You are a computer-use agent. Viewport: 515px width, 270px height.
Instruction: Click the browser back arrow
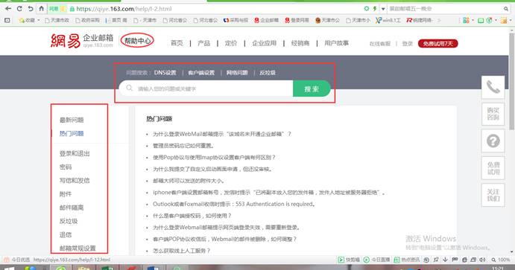click(8, 8)
